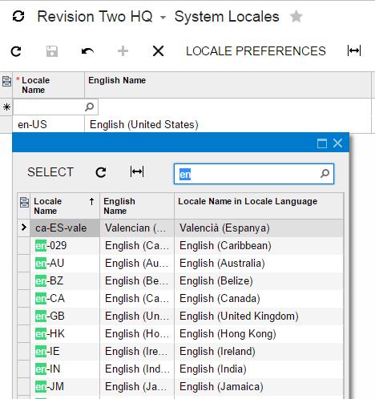Maximize the lookup popup window
The width and height of the screenshot is (375, 399).
322,143
